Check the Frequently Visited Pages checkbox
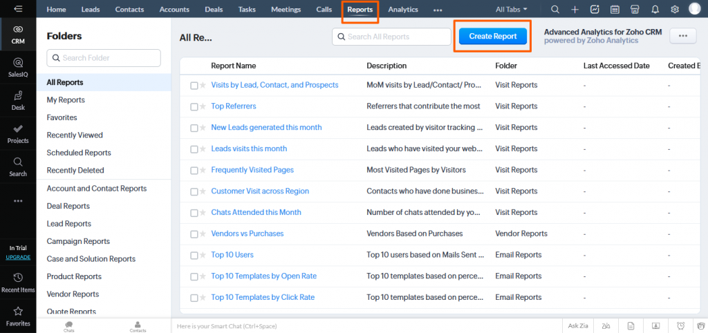The height and width of the screenshot is (333, 708). click(x=194, y=171)
